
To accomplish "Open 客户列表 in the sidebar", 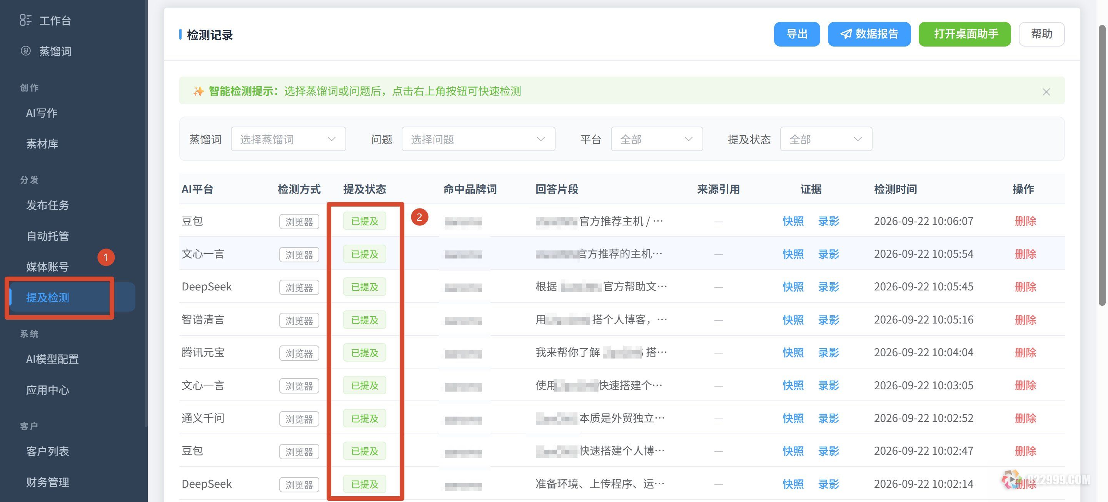I will pyautogui.click(x=47, y=451).
